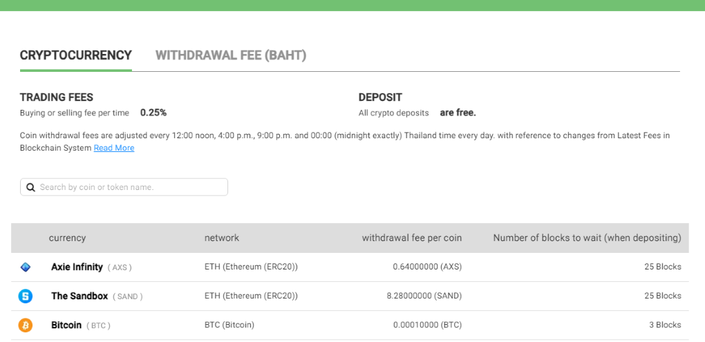
Task: Select The Sandbox coin name
Action: [79, 296]
